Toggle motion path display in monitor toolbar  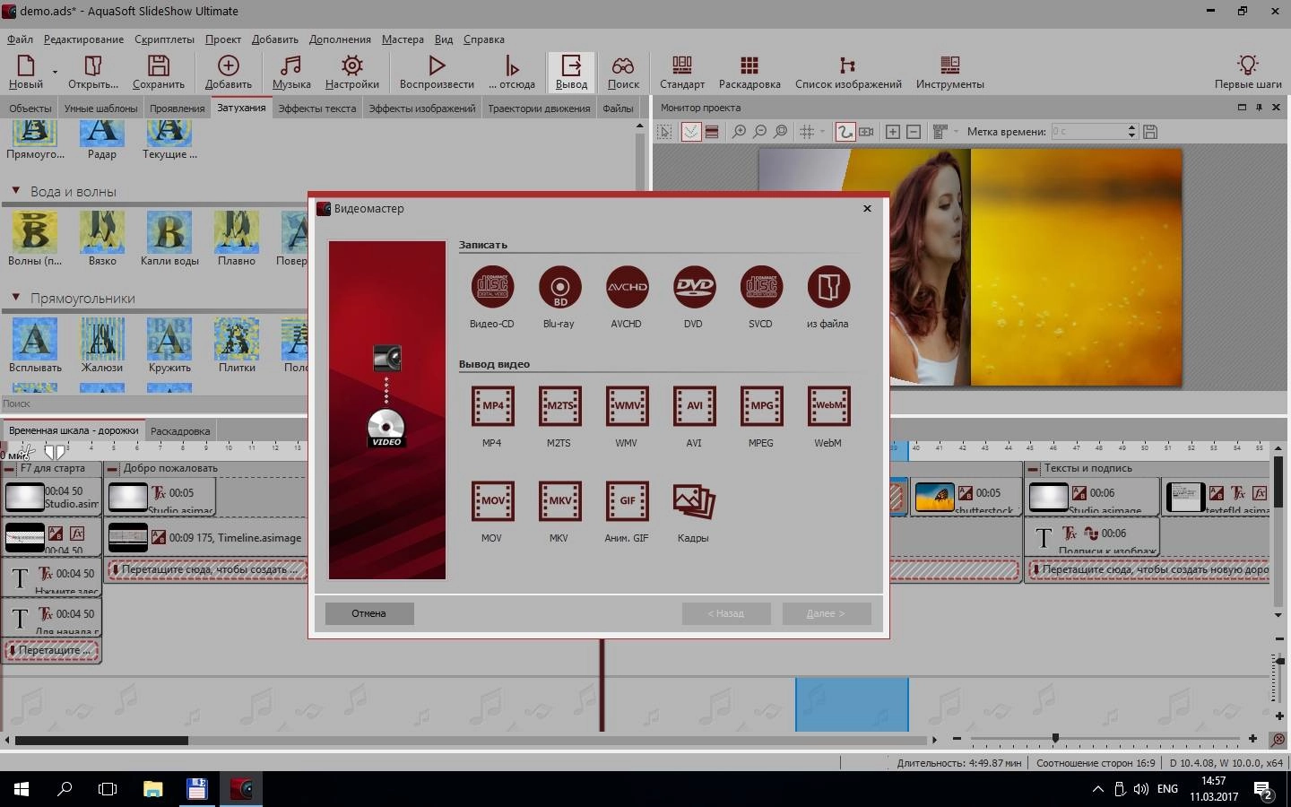(845, 132)
